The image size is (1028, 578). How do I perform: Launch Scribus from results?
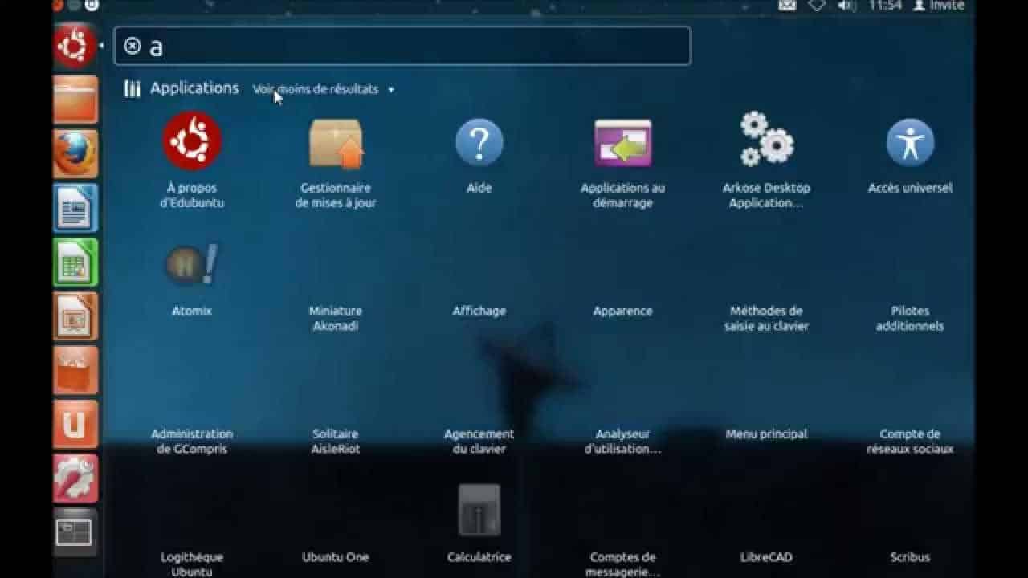click(910, 557)
